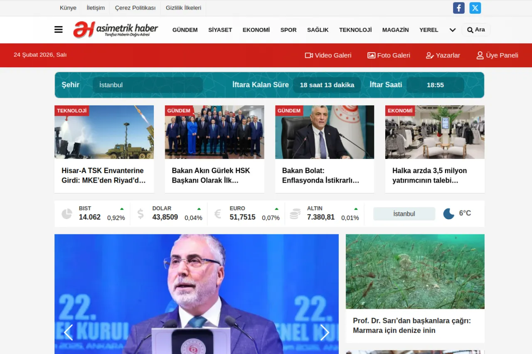Click the dollar sign icon beside DOLAR
Image resolution: width=532 pixels, height=354 pixels.
tap(140, 213)
